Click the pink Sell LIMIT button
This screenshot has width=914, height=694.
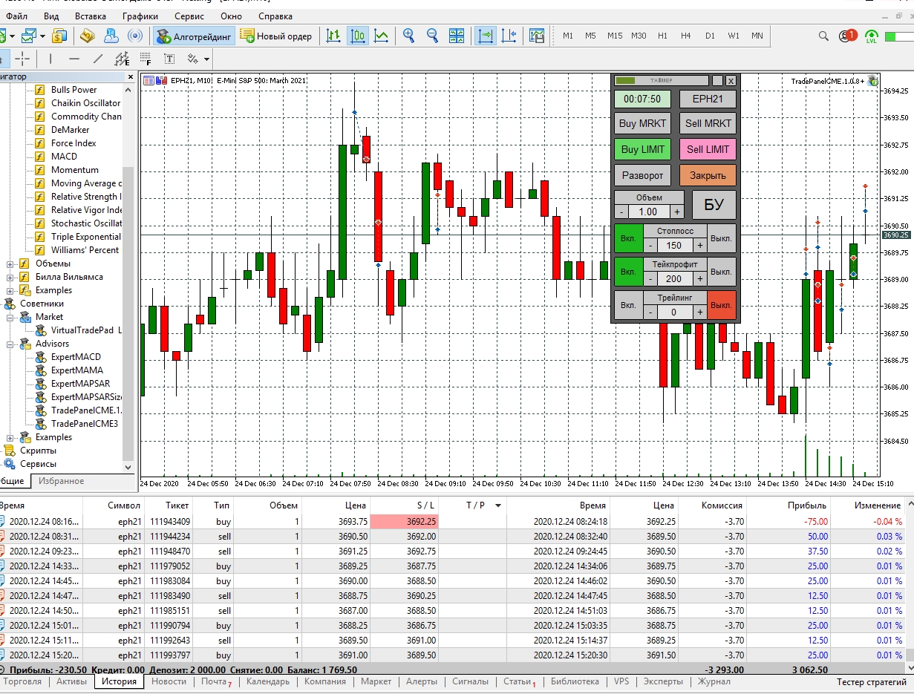tap(708, 149)
